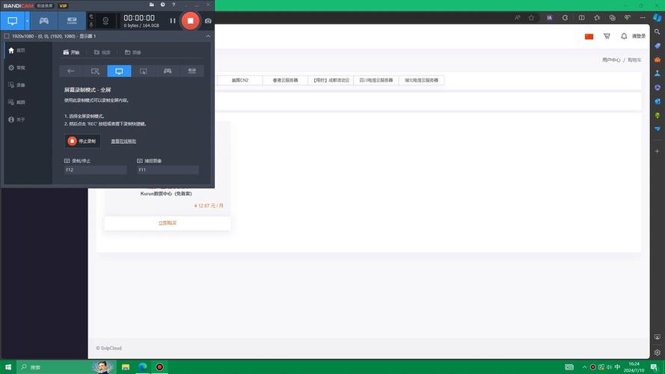The width and height of the screenshot is (665, 374).
Task: Select rectangle area recording mode icon
Action: [95, 71]
